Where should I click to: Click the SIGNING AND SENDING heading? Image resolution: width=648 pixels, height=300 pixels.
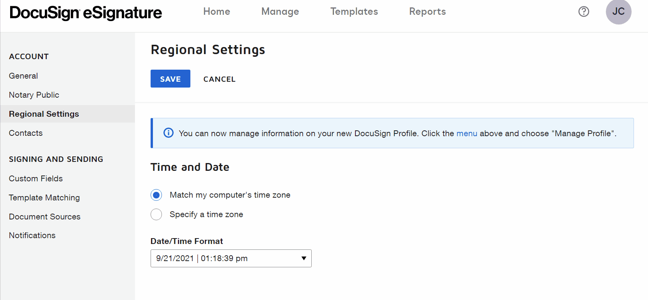click(56, 159)
